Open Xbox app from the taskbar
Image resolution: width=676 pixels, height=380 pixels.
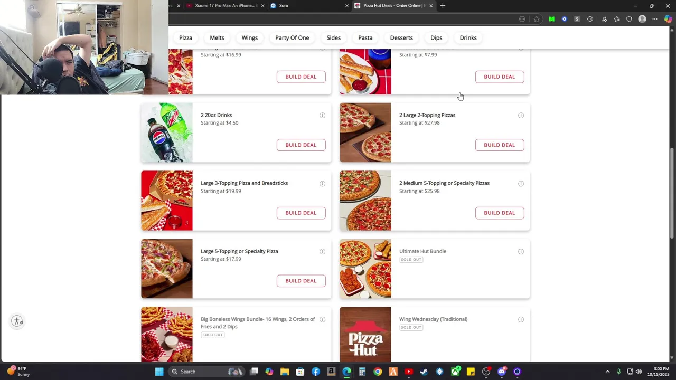455,372
